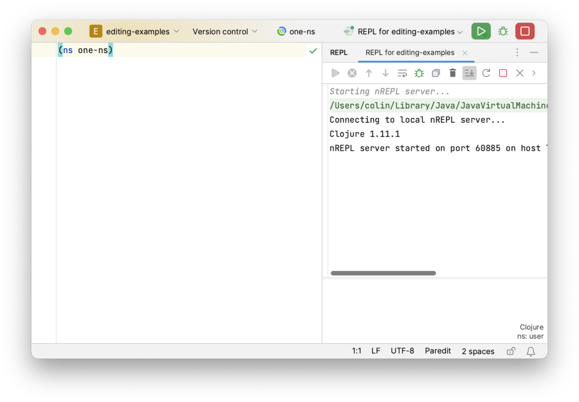Interrupt current evaluation in the REPL toolbar
The image size is (579, 402).
pos(352,73)
